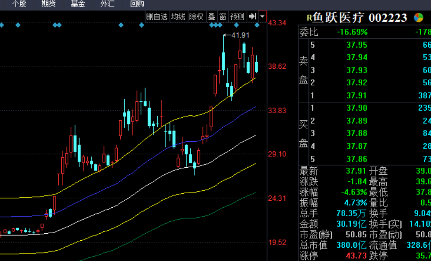Screen dimensions: 431x261
Task: Click the 41.91 high price label on chart
Action: (x=240, y=35)
